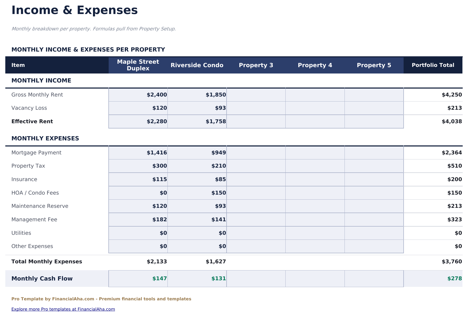Image resolution: width=468 pixels, height=317 pixels.
Task: Select the Portfolio Total column header
Action: [x=433, y=65]
